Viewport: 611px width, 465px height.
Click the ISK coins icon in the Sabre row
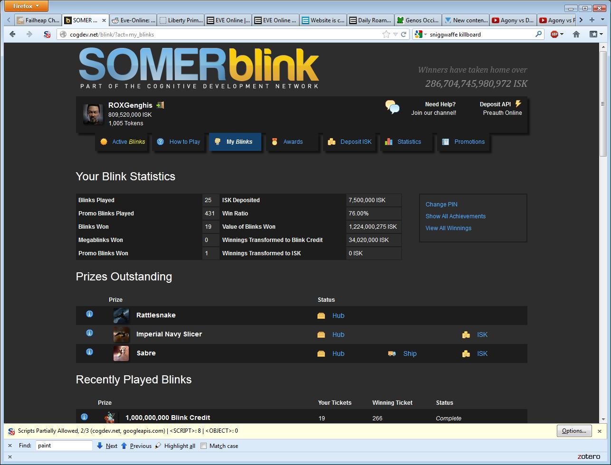pos(466,353)
